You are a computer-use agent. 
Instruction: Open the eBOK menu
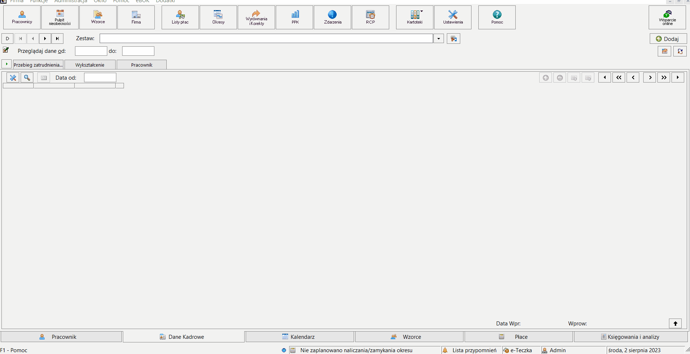tap(142, 1)
